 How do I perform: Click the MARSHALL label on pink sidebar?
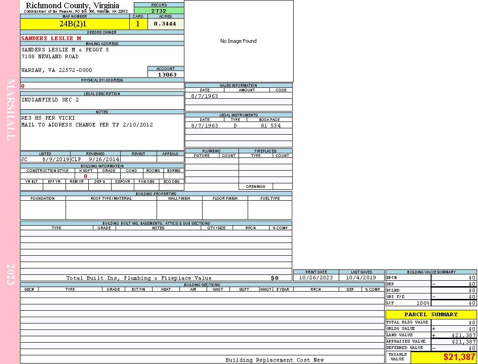point(10,110)
